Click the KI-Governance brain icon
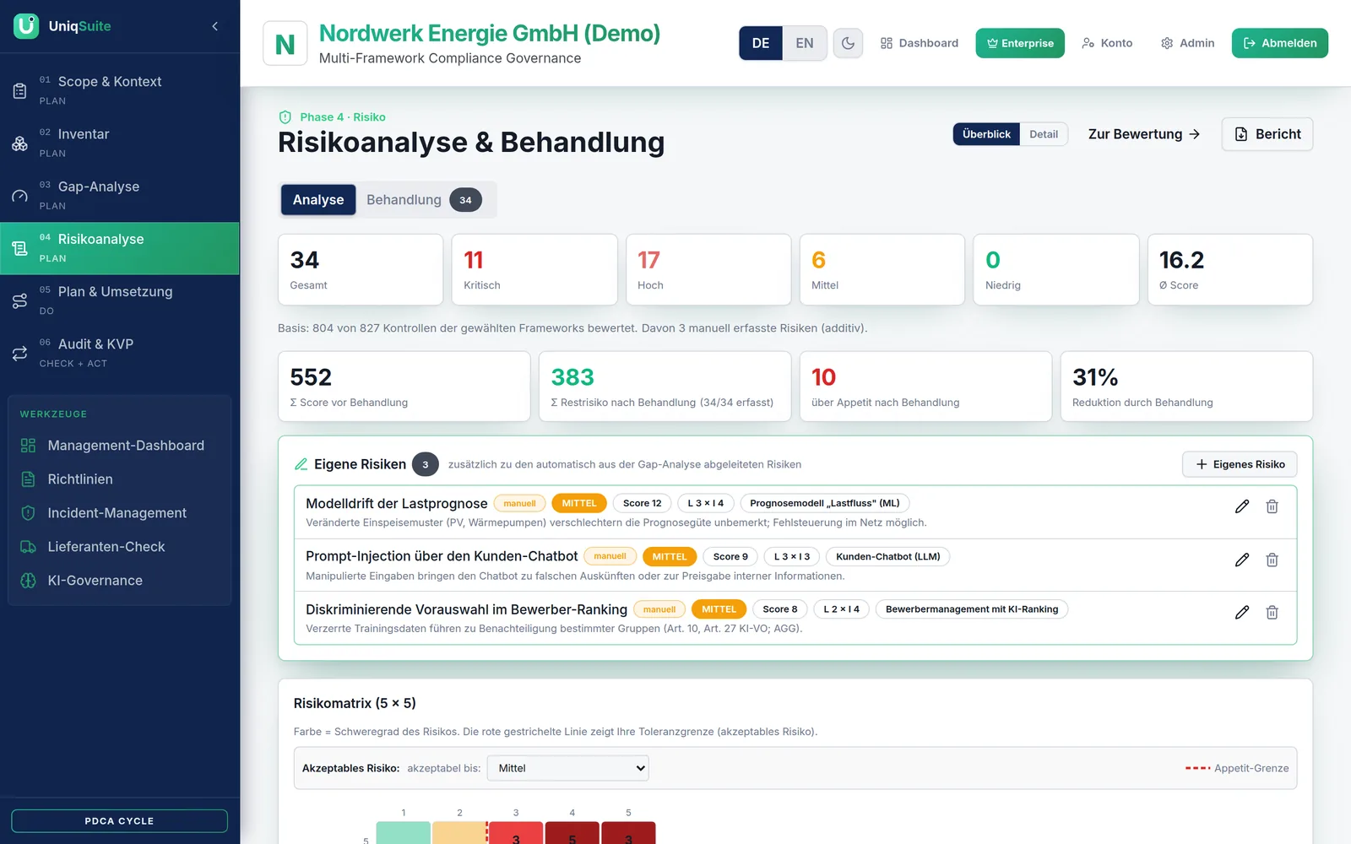Image resolution: width=1351 pixels, height=844 pixels. point(28,581)
